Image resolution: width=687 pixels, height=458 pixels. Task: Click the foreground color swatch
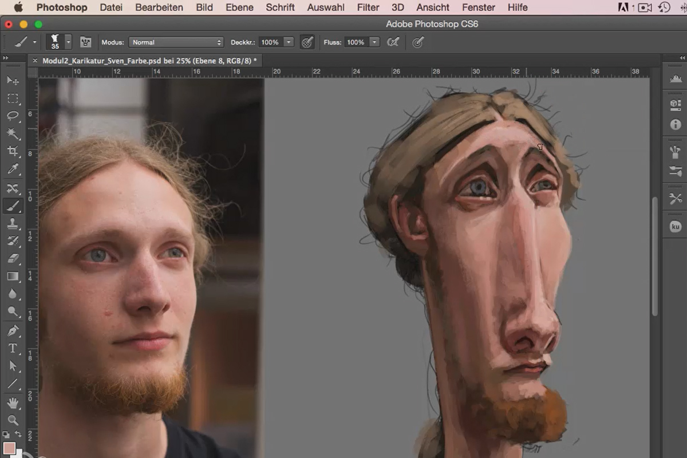pos(9,448)
